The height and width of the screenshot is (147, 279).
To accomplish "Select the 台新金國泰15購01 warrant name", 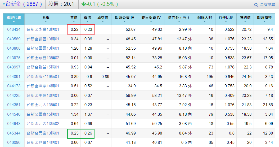I will (x=43, y=114).
